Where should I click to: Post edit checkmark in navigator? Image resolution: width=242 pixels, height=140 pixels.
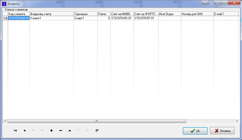click(x=79, y=131)
